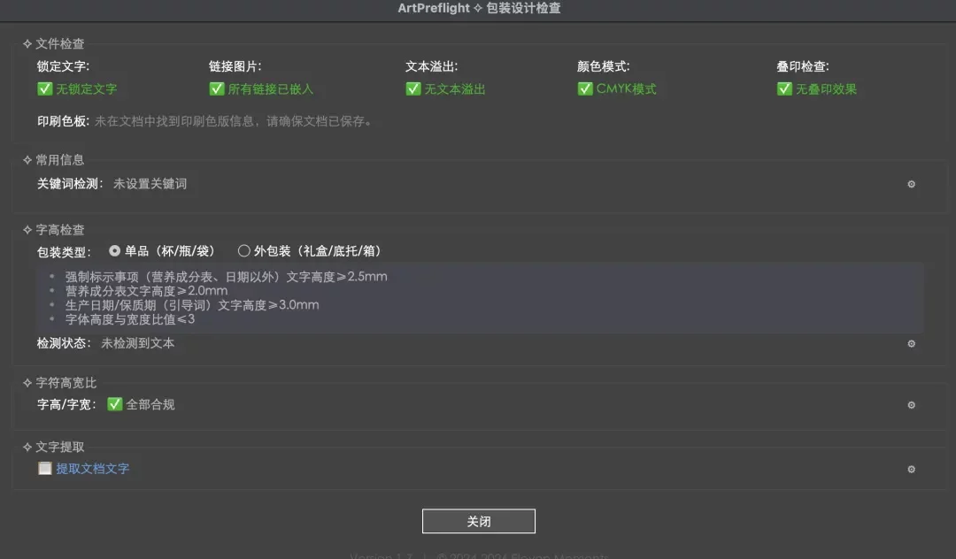Click green check icon for 所有链接已嵌入
This screenshot has width=956, height=559.
pos(217,89)
